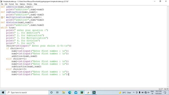Click the 'def division(num1,num2):' line
This screenshot has height=95, width=169.
17,22
